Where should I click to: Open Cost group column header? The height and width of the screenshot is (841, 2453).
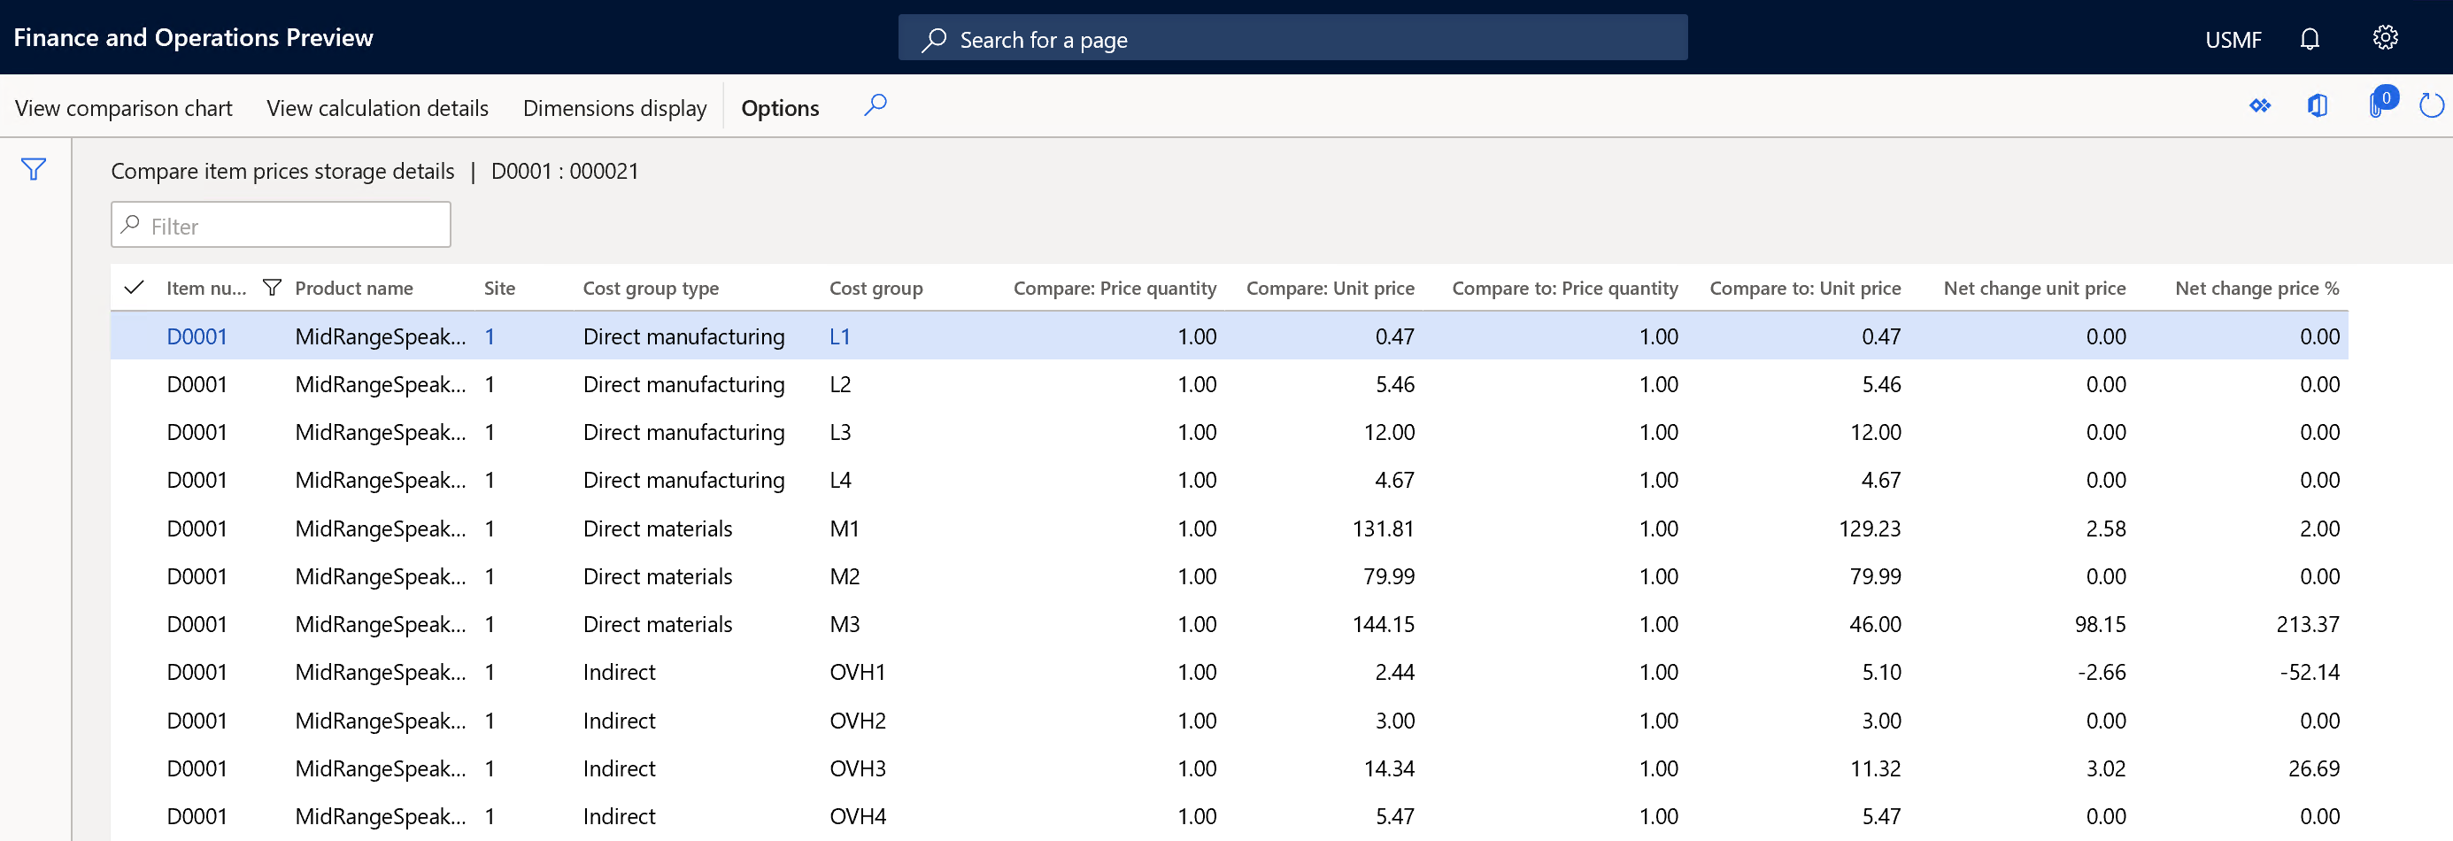click(x=876, y=288)
